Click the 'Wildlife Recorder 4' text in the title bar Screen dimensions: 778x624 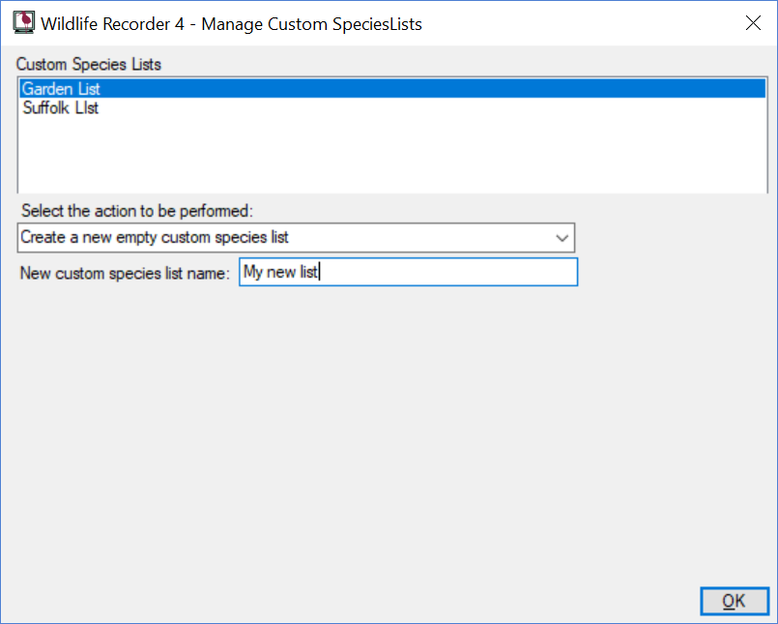click(113, 24)
